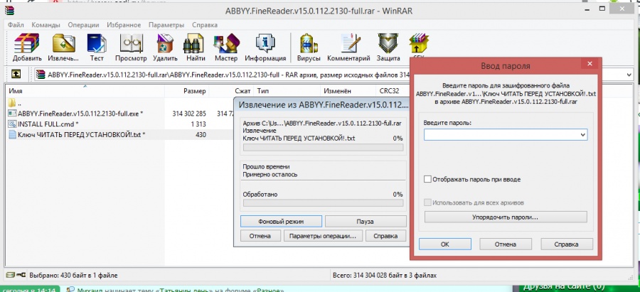
Task: Sort by the Сжат column header
Action: point(231,91)
